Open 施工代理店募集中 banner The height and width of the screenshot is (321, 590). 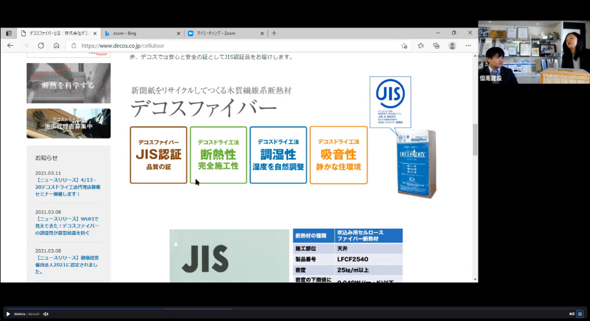(x=68, y=123)
